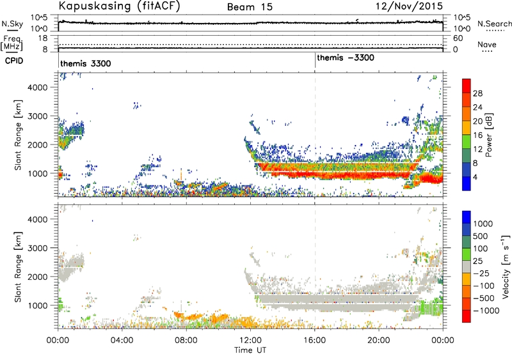The image size is (512, 354).
Task: Click the '20:00' time axis label
Action: click(x=379, y=341)
